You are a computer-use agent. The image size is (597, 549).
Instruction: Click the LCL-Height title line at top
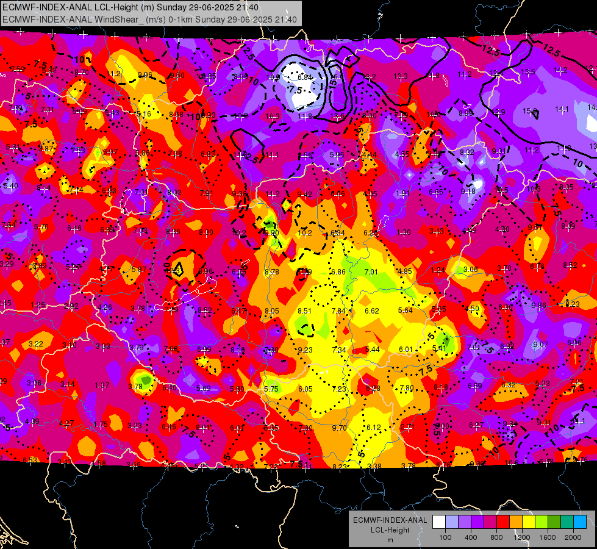[130, 7]
